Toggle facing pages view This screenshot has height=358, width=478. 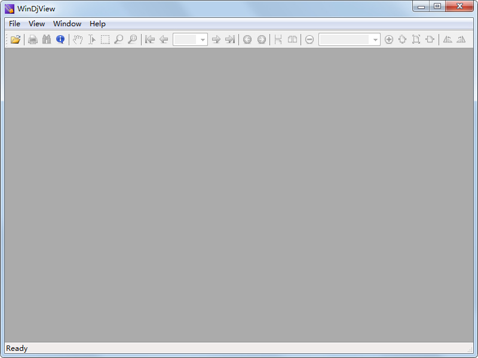point(293,39)
